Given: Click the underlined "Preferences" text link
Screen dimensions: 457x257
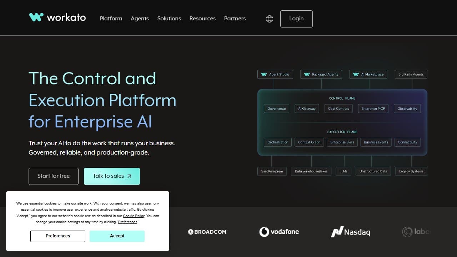Looking at the screenshot, I should point(128,222).
